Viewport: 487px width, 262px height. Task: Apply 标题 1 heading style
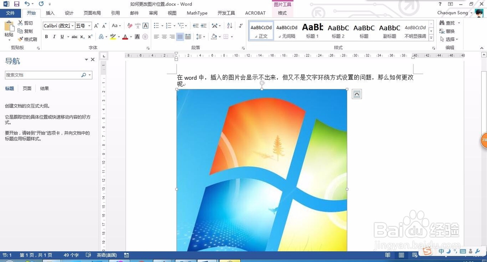[x=313, y=31]
